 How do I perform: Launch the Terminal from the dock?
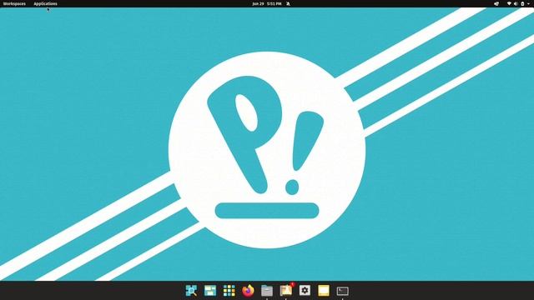(x=343, y=291)
